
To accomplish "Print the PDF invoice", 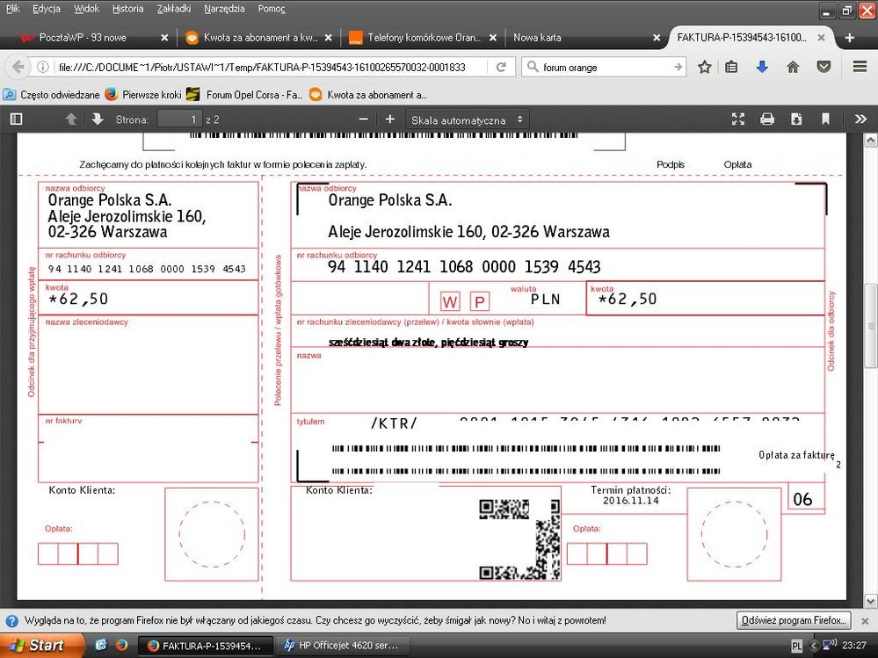I will 767,119.
